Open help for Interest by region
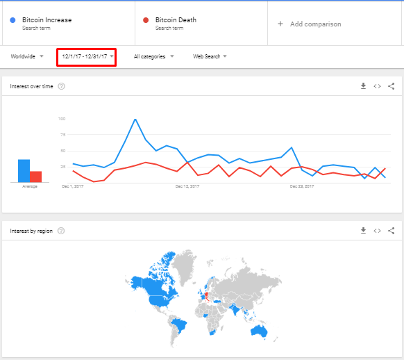Viewport: 404px width, 360px height. 61,231
